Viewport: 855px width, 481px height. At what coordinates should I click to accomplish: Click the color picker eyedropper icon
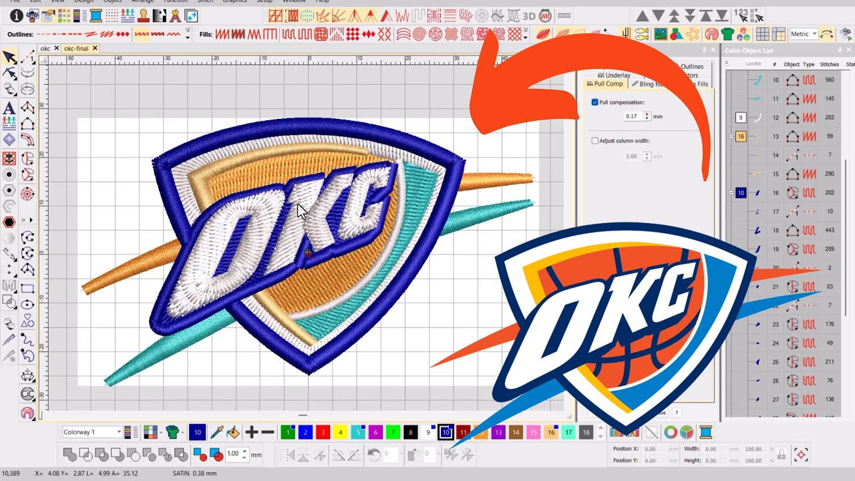(x=216, y=432)
